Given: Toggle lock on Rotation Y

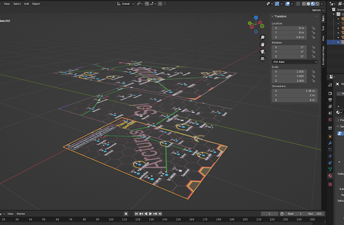Looking at the screenshot, I should point(313,52).
